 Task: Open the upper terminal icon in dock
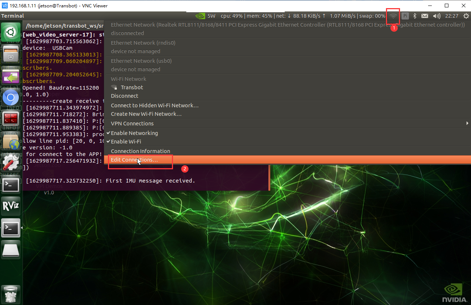click(x=11, y=185)
